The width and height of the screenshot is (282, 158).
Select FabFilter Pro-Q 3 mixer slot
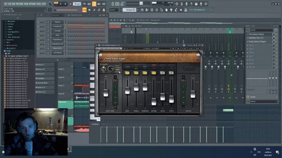[256, 38]
